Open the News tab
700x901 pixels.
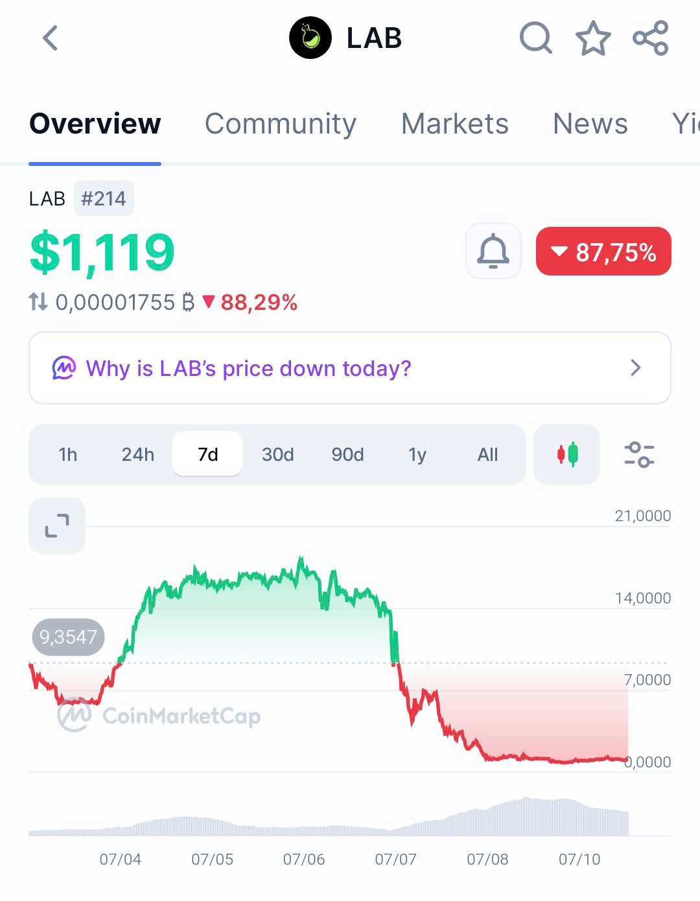point(590,123)
